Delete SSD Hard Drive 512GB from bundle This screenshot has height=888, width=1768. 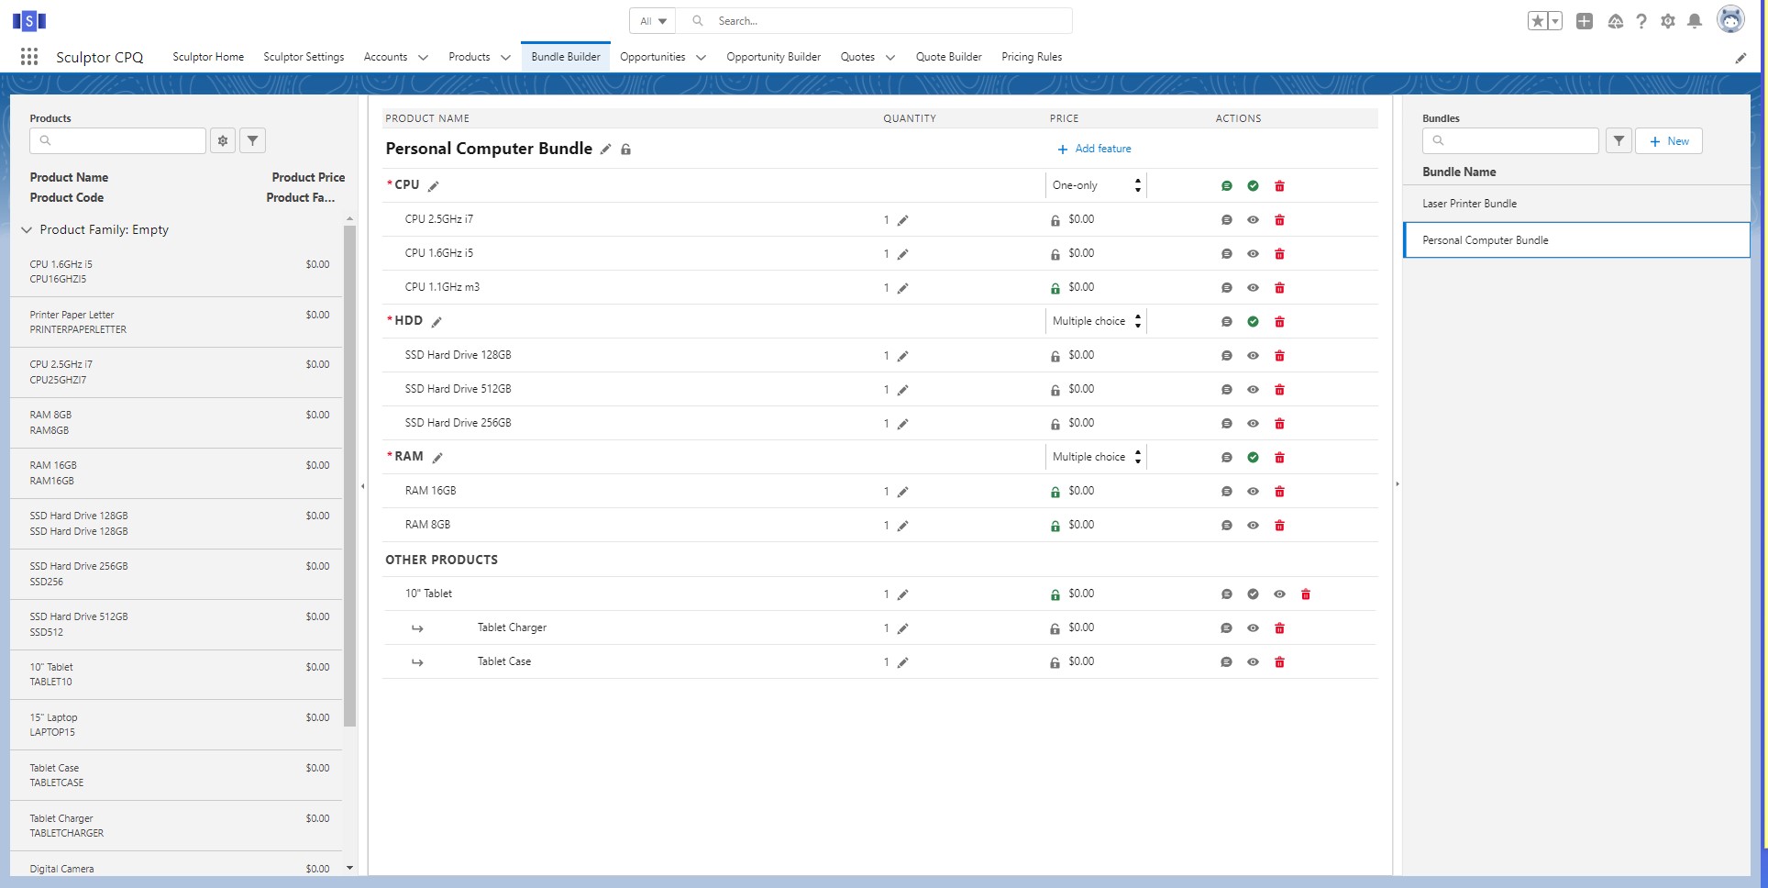point(1279,390)
